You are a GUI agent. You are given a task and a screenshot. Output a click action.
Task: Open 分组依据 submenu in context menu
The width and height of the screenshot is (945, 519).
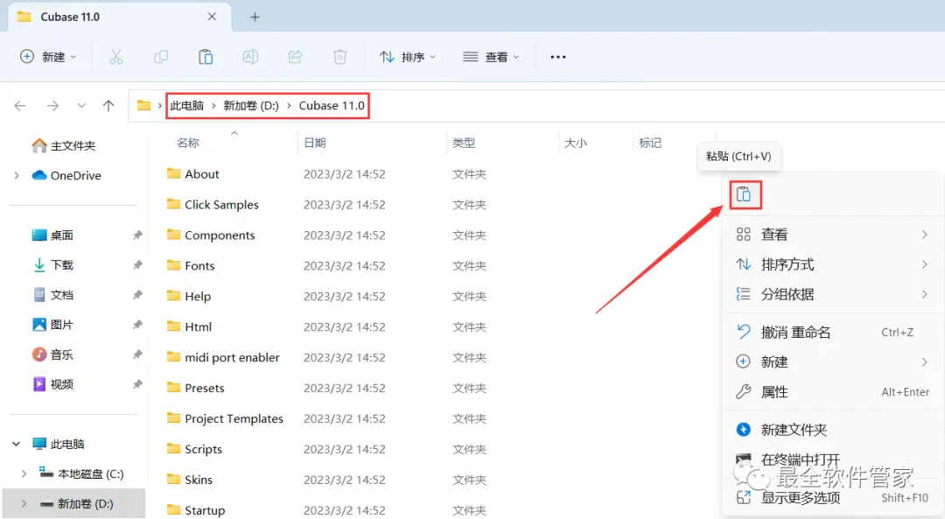[x=833, y=294]
